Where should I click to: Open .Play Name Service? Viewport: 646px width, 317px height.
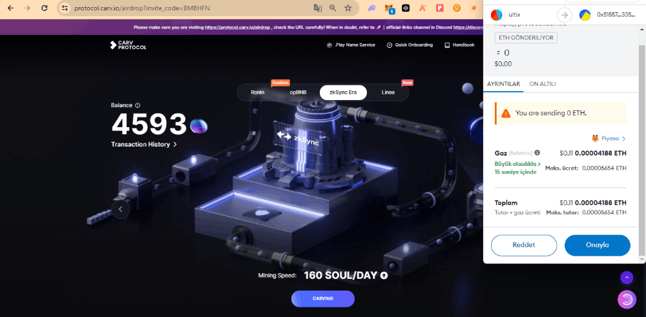351,45
